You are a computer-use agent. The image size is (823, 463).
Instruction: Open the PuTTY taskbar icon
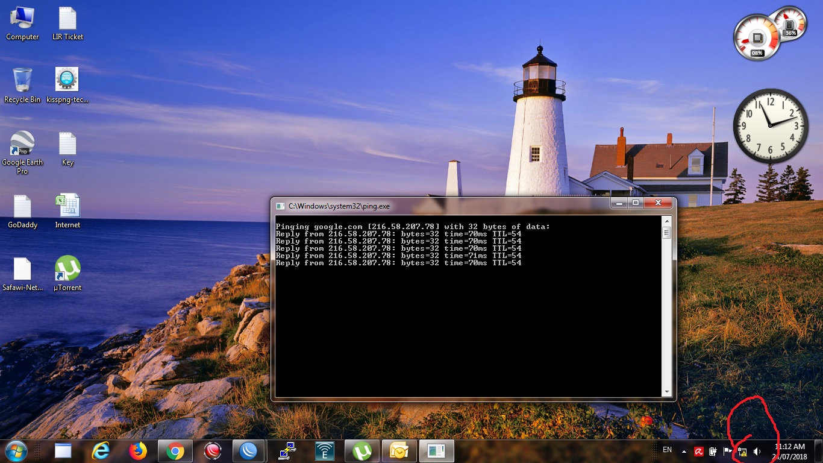tap(287, 451)
